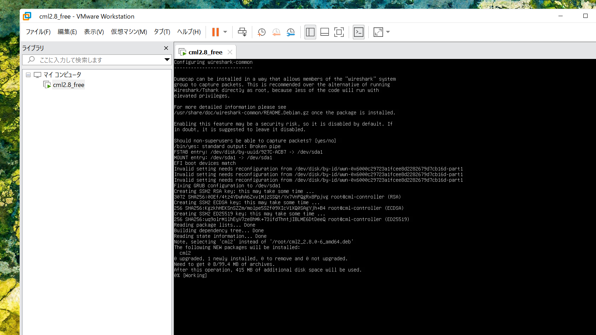Image resolution: width=596 pixels, height=335 pixels.
Task: Switch to the cml2.8_free tab
Action: coord(205,52)
